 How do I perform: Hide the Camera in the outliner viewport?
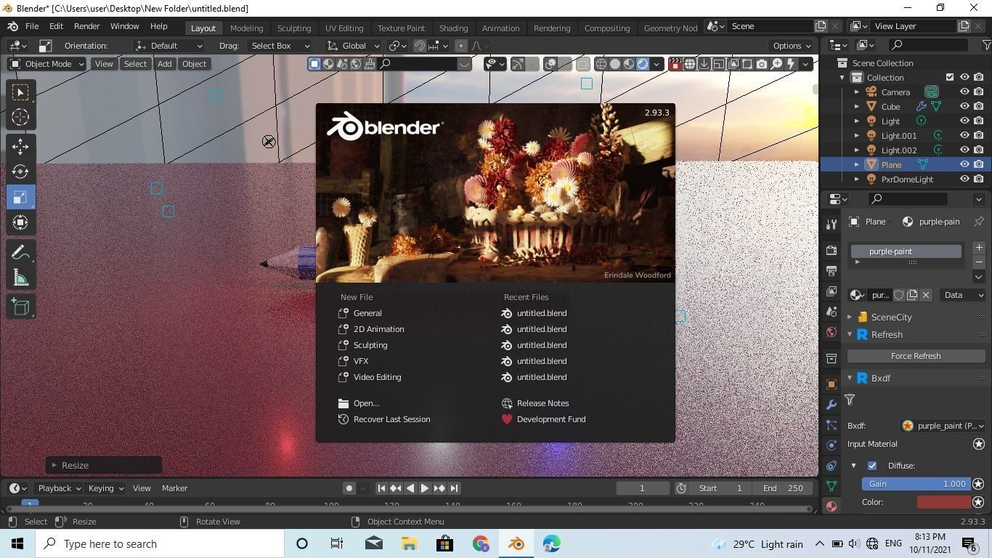pos(964,92)
